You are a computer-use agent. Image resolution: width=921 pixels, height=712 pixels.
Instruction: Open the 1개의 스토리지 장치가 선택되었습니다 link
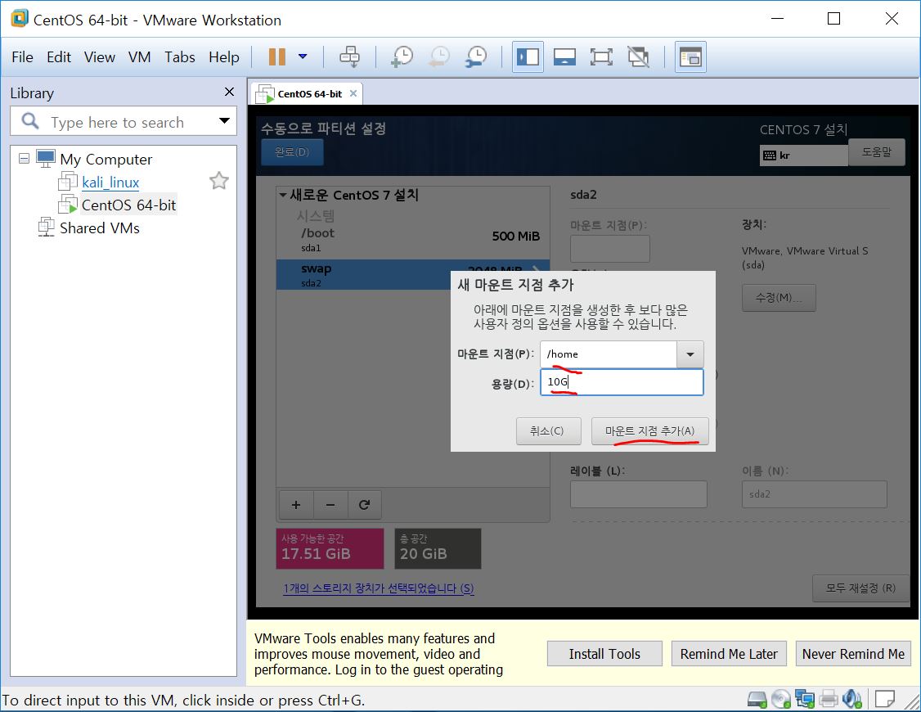(x=378, y=588)
